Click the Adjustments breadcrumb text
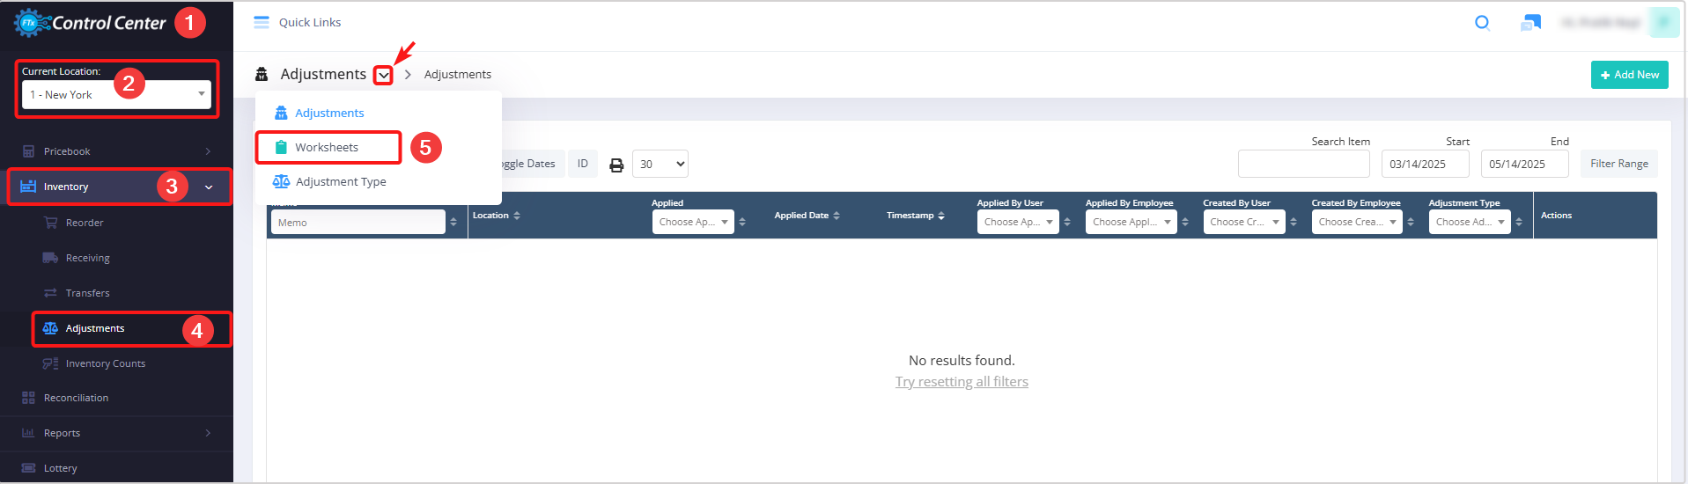 coord(458,75)
